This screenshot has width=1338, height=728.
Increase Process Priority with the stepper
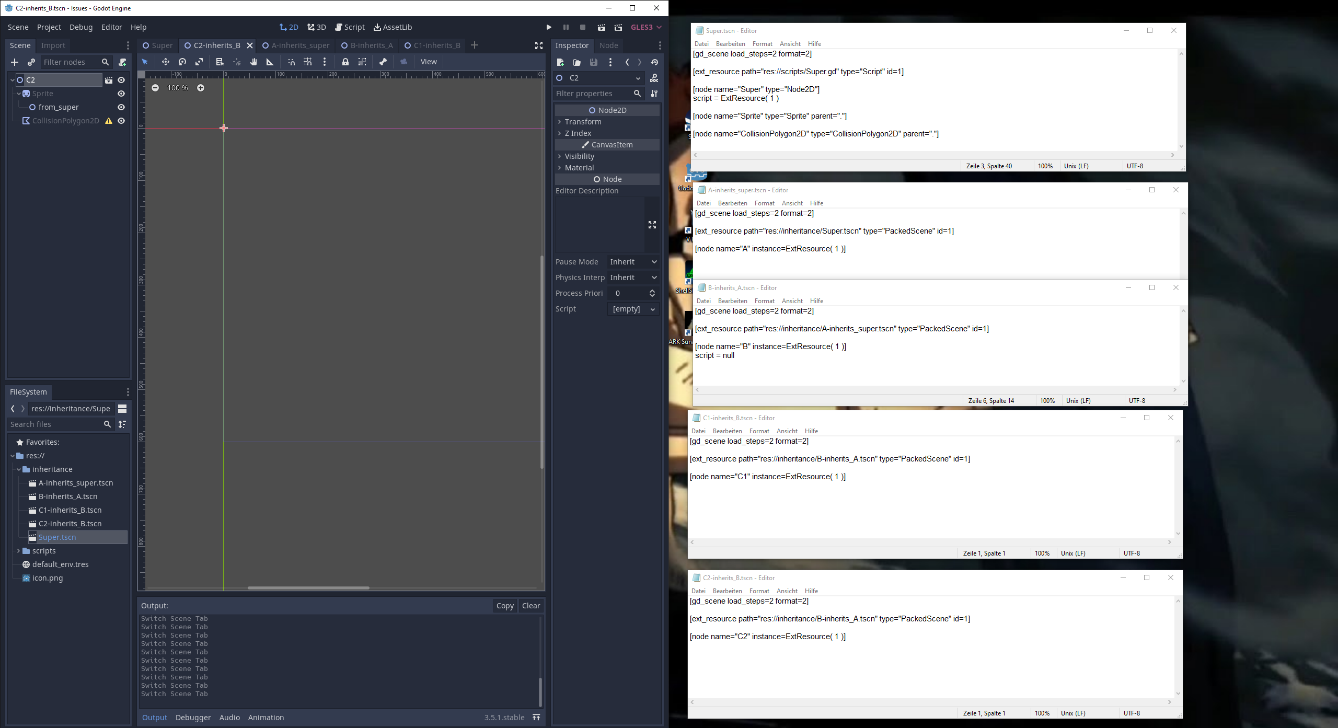[652, 291]
